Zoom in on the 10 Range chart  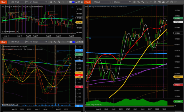tap(59, 42)
